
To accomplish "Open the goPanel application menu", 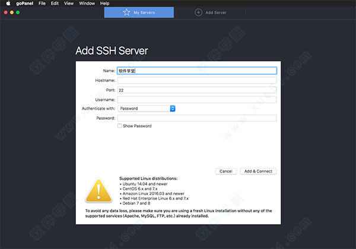I will [x=25, y=4].
